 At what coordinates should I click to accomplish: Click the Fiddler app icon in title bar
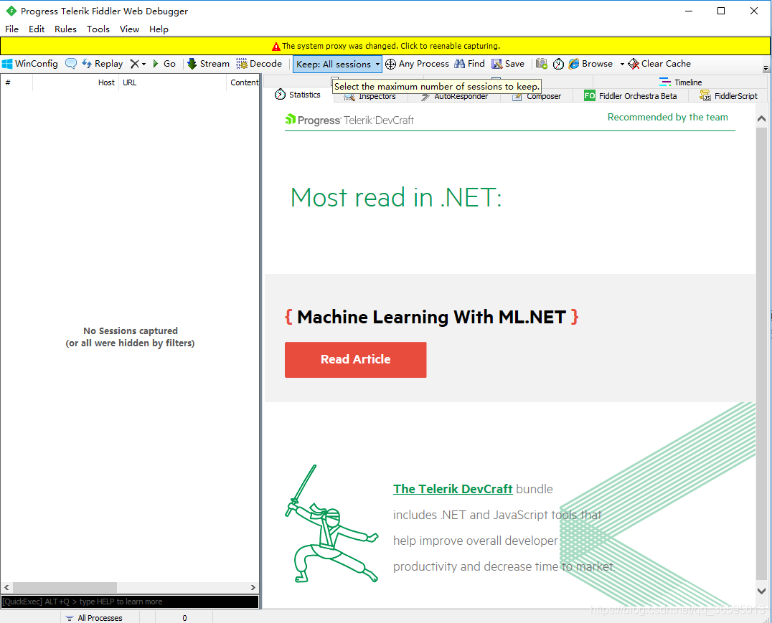(x=11, y=11)
